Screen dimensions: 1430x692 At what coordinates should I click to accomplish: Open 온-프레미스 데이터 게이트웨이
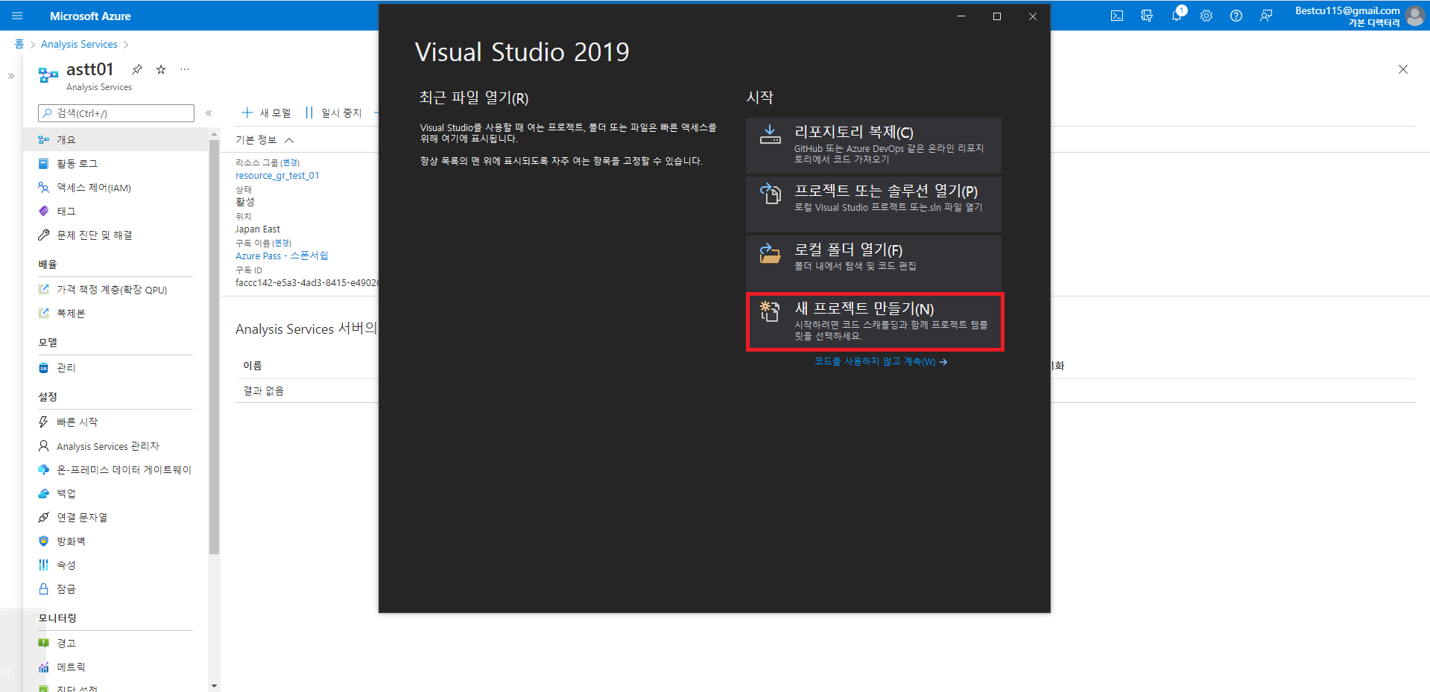click(116, 470)
